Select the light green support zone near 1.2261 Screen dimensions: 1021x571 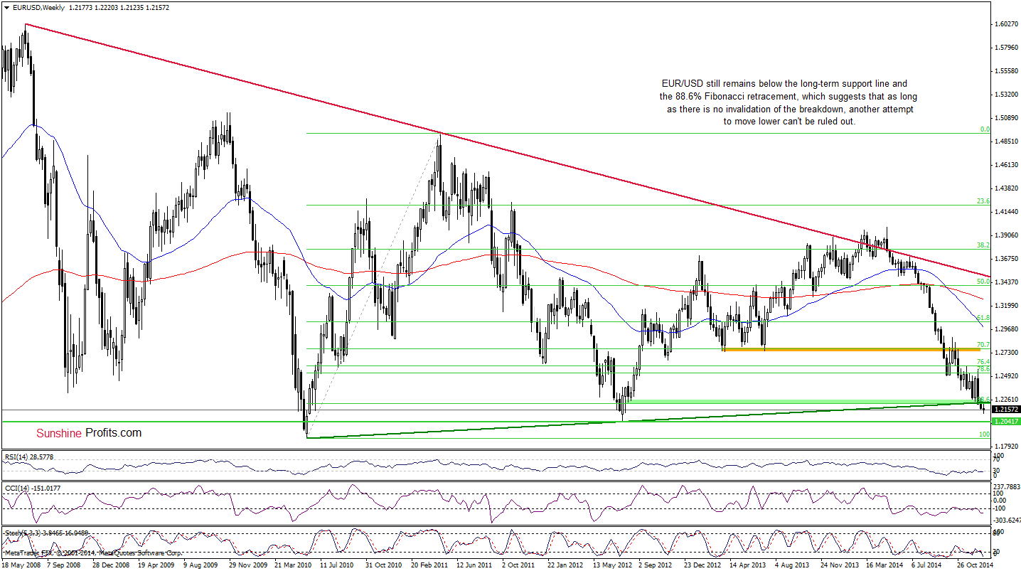pos(803,402)
